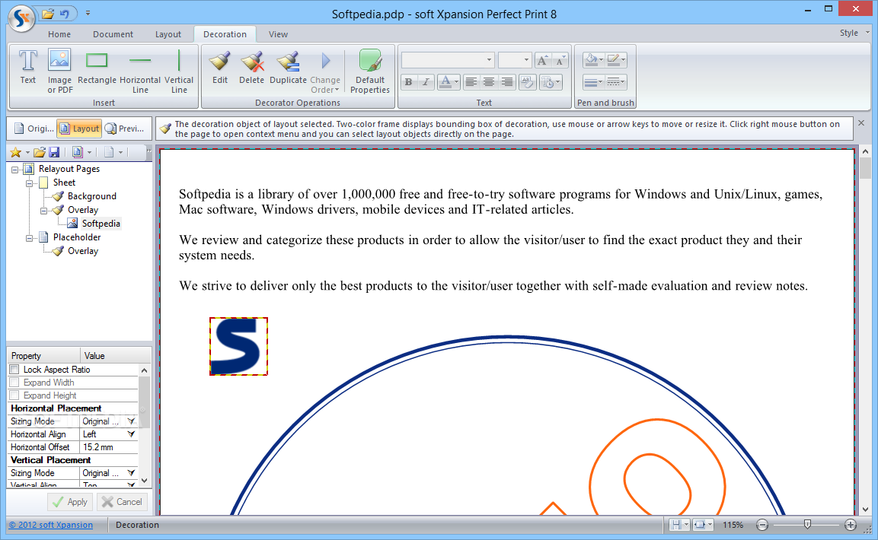Open the Home ribbon tab
This screenshot has height=540, width=878.
click(x=59, y=34)
